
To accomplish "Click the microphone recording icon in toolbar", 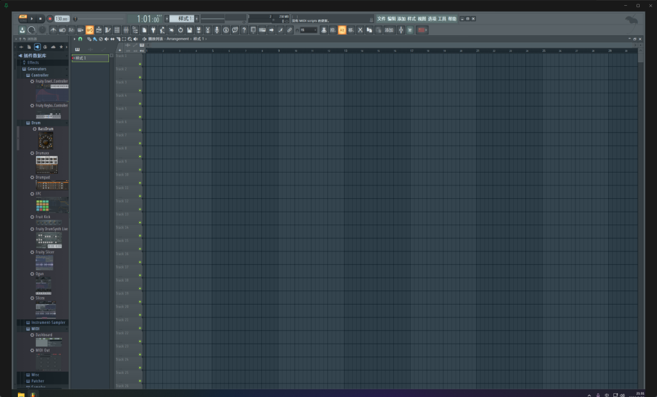I will (217, 30).
